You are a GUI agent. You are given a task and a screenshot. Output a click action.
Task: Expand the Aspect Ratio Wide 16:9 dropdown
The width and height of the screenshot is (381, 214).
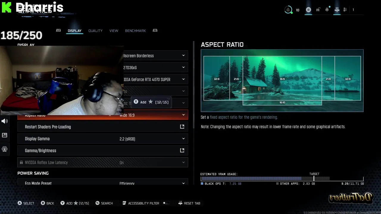[x=103, y=115]
